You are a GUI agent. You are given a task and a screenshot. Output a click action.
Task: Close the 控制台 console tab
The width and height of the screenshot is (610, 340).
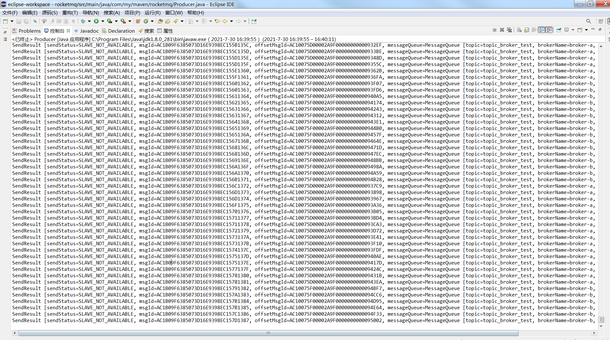click(68, 31)
